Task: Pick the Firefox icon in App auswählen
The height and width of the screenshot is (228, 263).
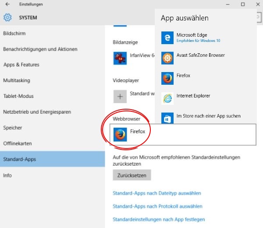Action: point(167,78)
